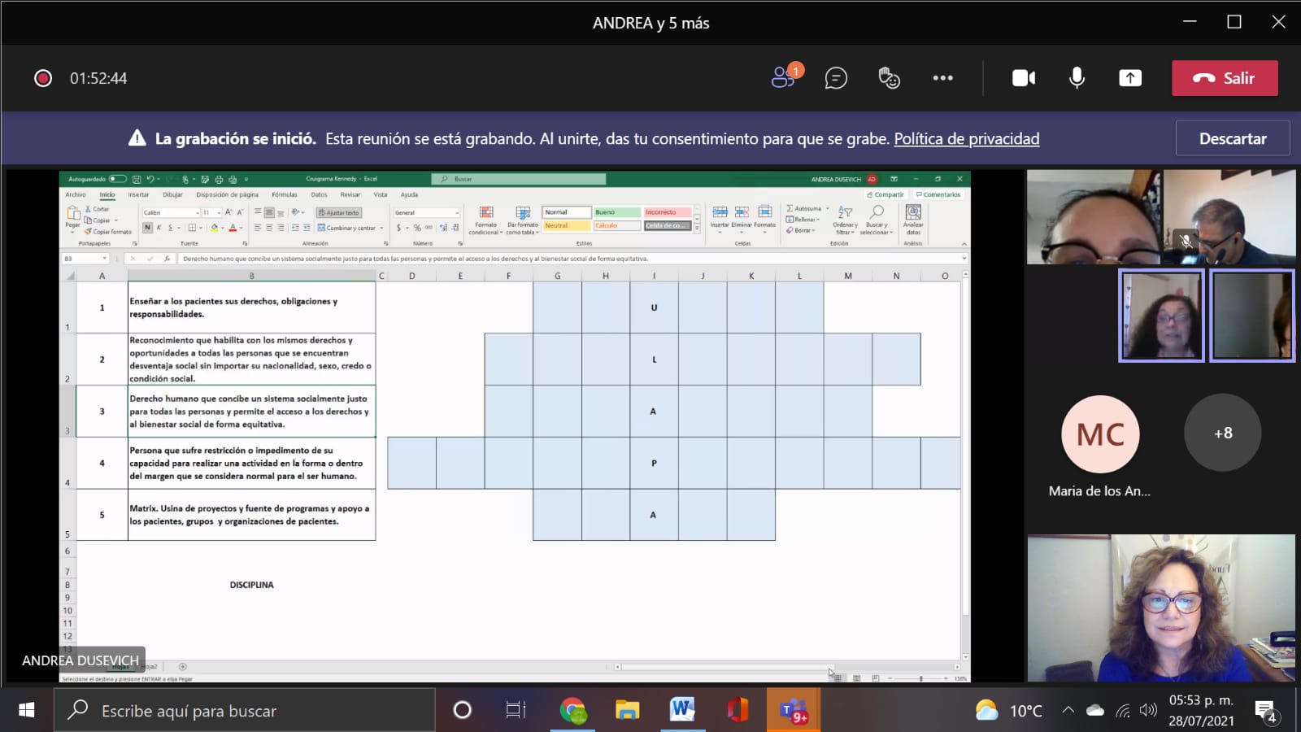The width and height of the screenshot is (1301, 732).
Task: Open the Política de privacidad link
Action: tap(967, 138)
